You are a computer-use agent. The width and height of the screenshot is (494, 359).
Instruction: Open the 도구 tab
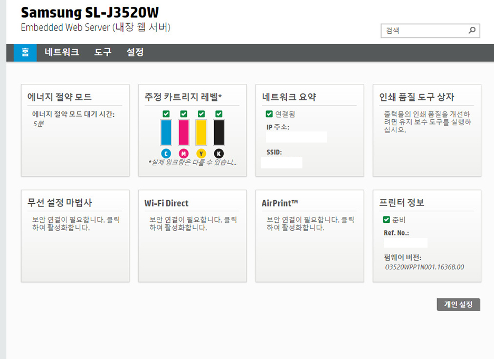click(103, 52)
